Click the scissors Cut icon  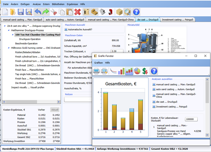click(53, 12)
